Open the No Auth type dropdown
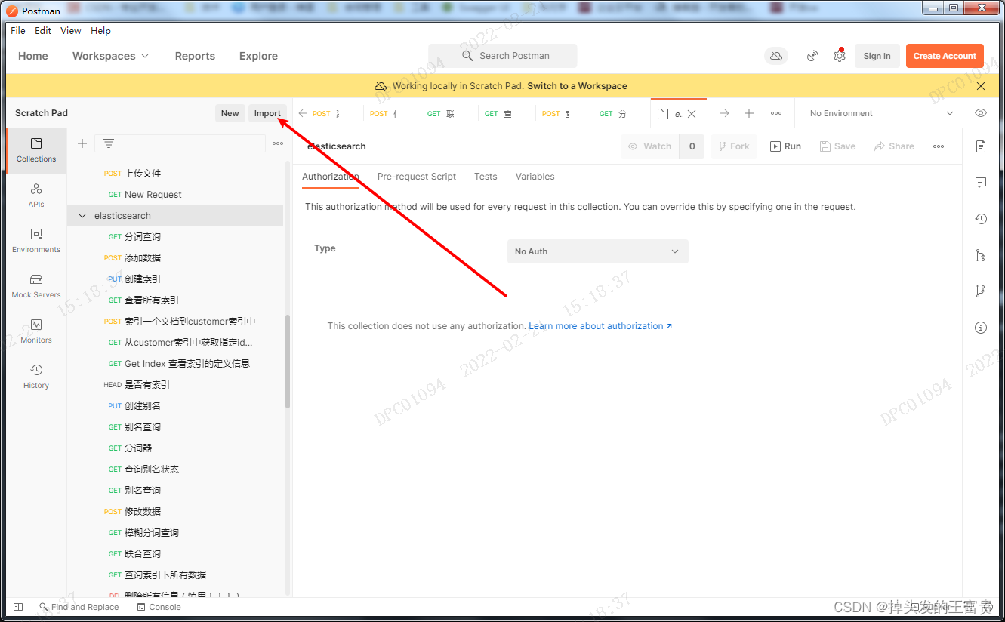This screenshot has height=622, width=1005. [x=597, y=251]
